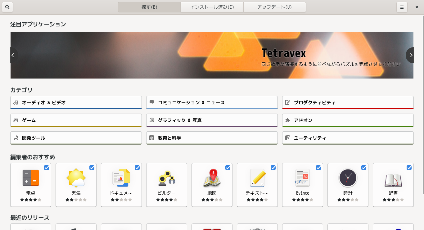Open the Tetravex featured banner

pos(212,55)
